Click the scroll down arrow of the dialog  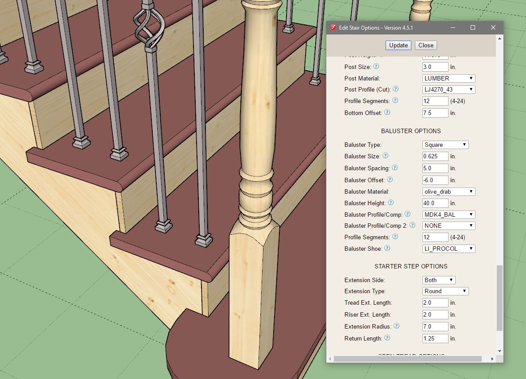click(499, 351)
